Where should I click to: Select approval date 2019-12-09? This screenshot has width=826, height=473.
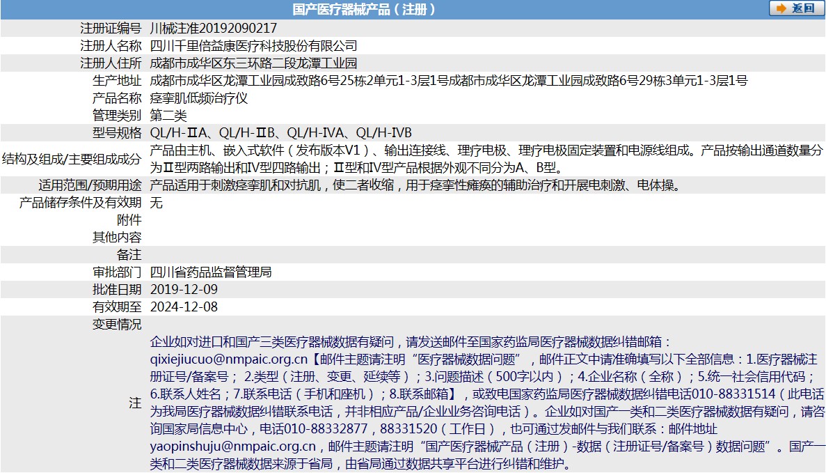point(184,290)
